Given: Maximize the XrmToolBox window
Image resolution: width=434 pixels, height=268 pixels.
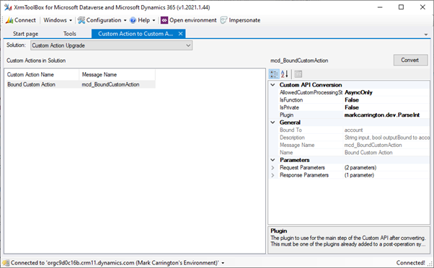Looking at the screenshot, I should (401, 7).
